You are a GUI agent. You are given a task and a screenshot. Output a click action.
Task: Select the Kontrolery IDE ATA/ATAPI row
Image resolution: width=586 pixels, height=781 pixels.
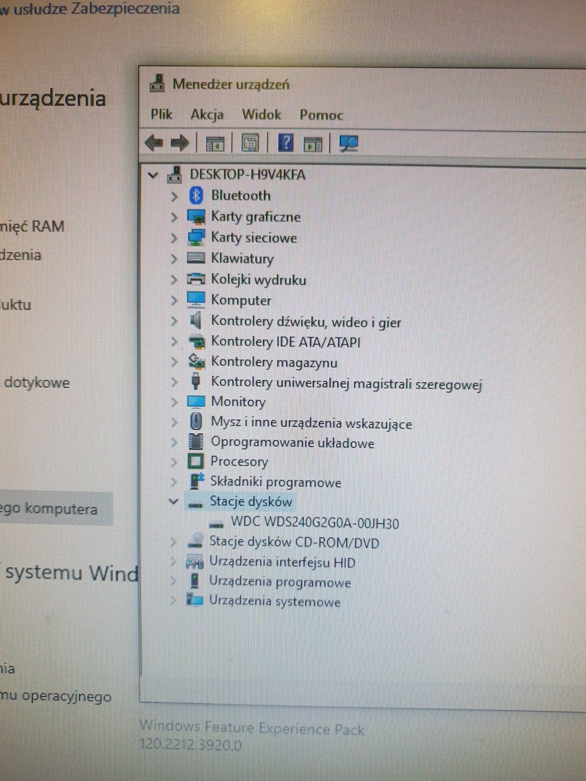pos(285,342)
